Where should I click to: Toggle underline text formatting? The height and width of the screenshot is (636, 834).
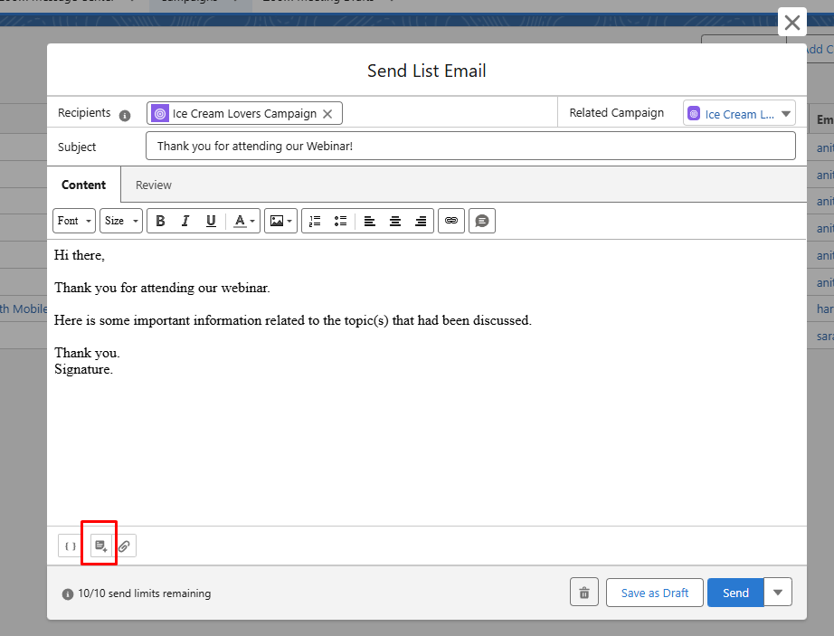point(211,221)
